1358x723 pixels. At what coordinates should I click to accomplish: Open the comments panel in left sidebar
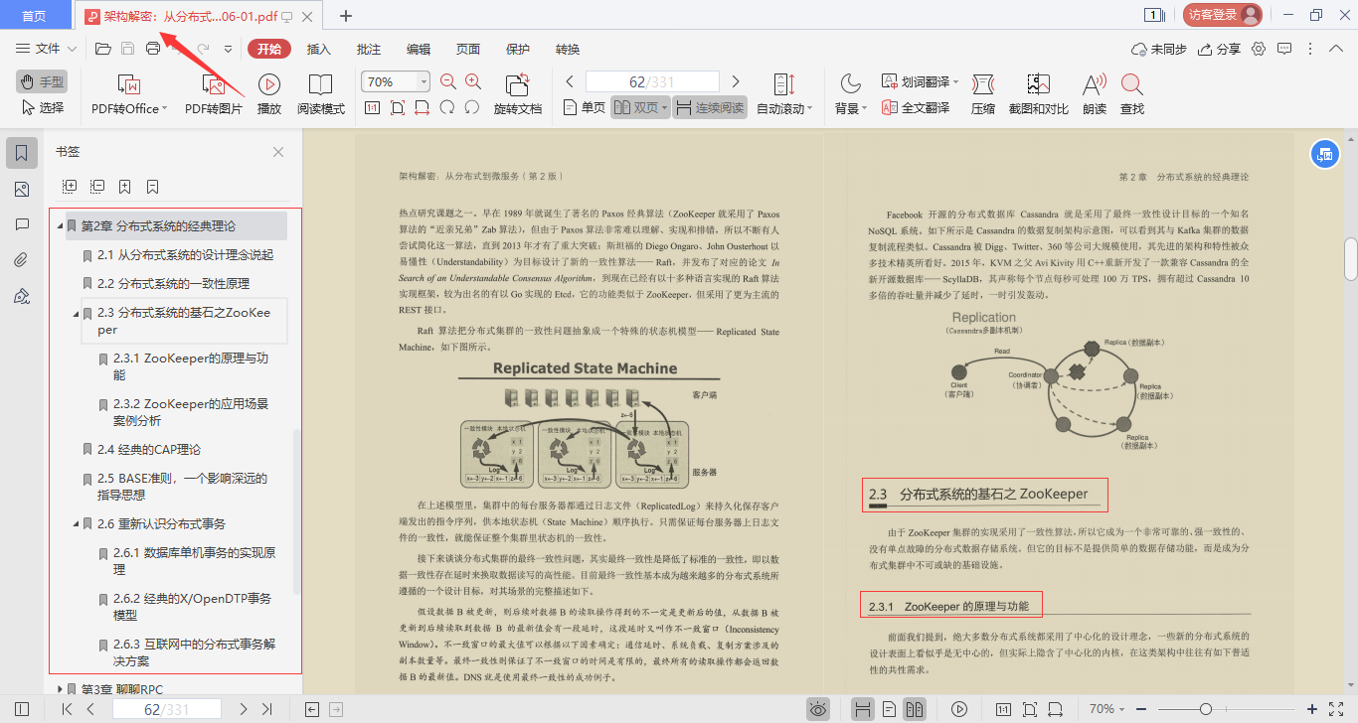click(22, 224)
